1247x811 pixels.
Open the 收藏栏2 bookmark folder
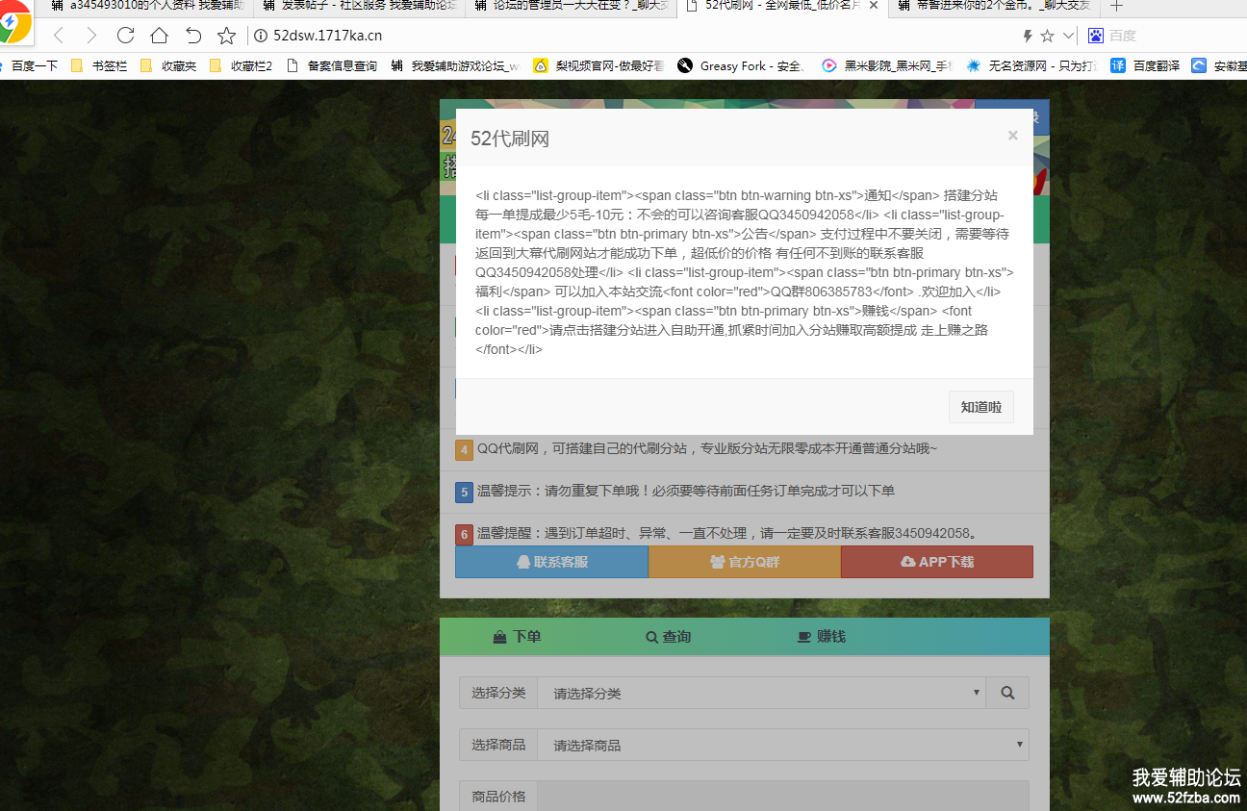point(240,66)
